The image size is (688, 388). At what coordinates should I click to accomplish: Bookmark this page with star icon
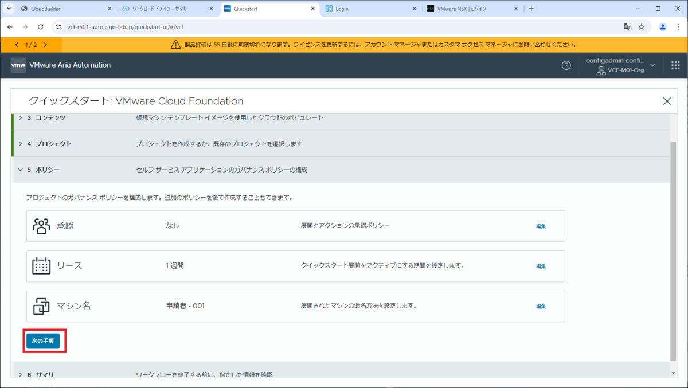642,27
